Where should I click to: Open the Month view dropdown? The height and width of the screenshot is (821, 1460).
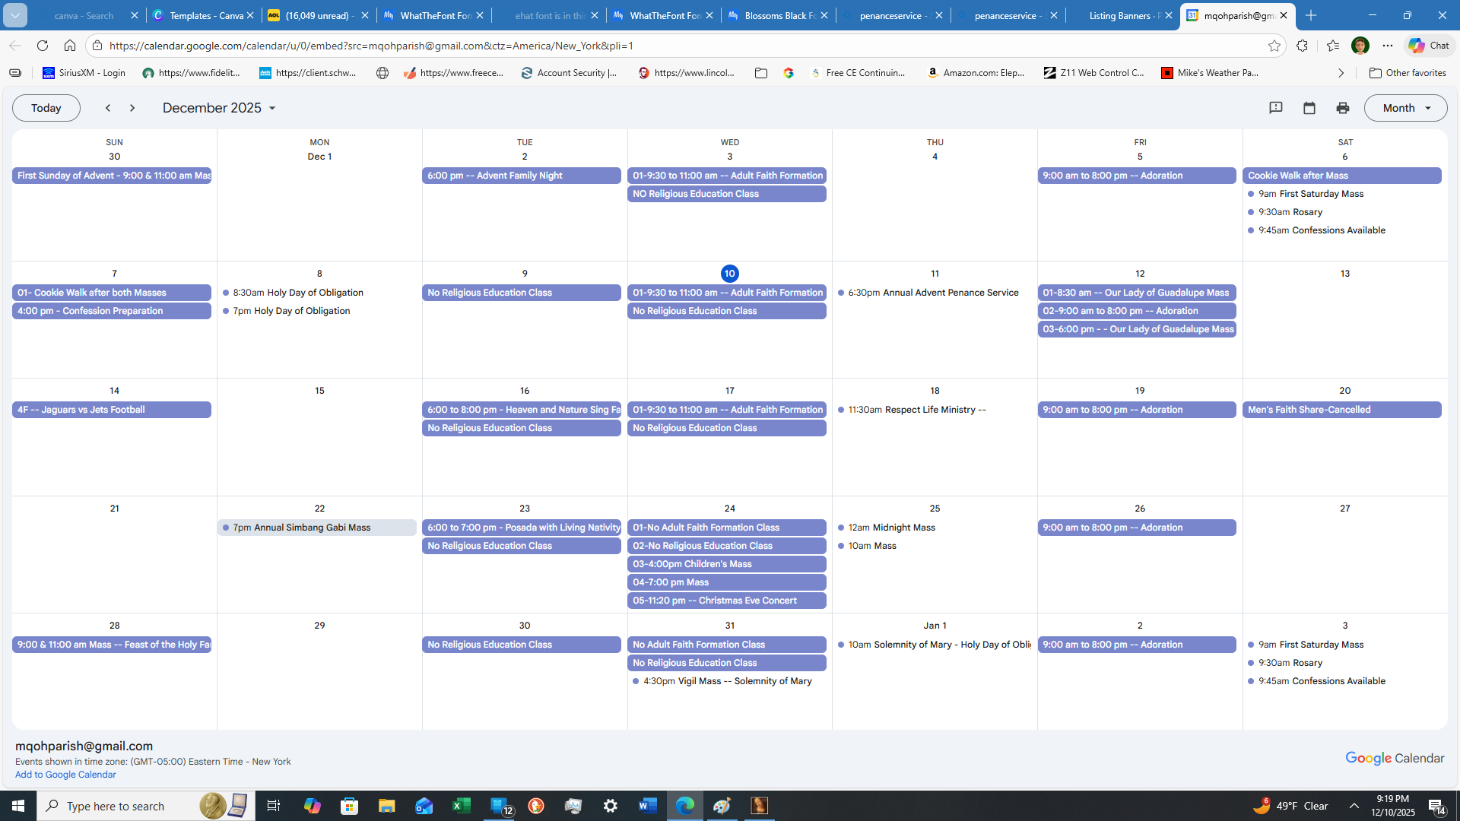coord(1405,108)
